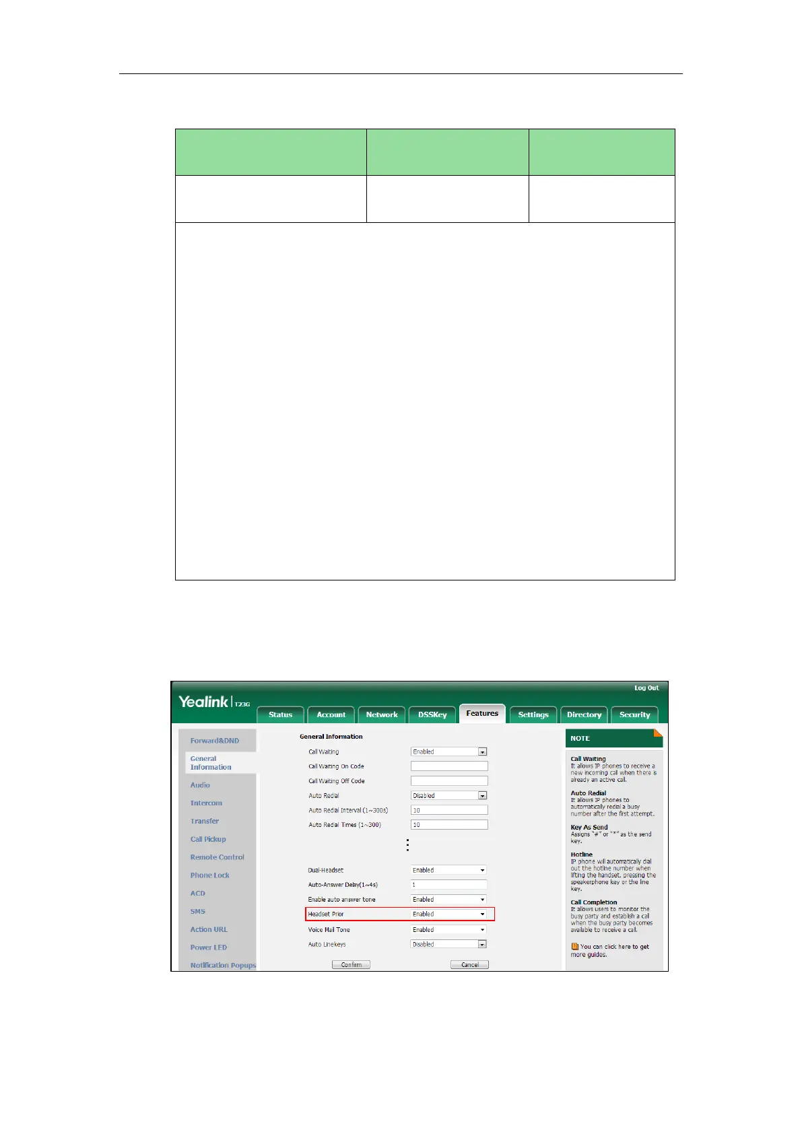Expand the Enable auto answer tone dropdown
This screenshot has height=1134, width=802.
click(x=449, y=900)
